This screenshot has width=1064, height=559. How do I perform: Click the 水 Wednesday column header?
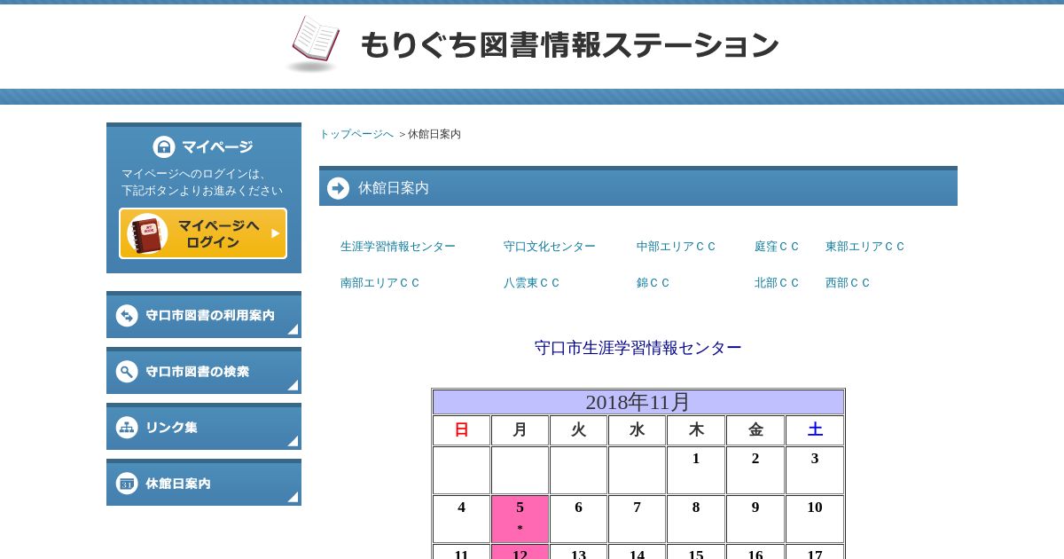tap(637, 430)
